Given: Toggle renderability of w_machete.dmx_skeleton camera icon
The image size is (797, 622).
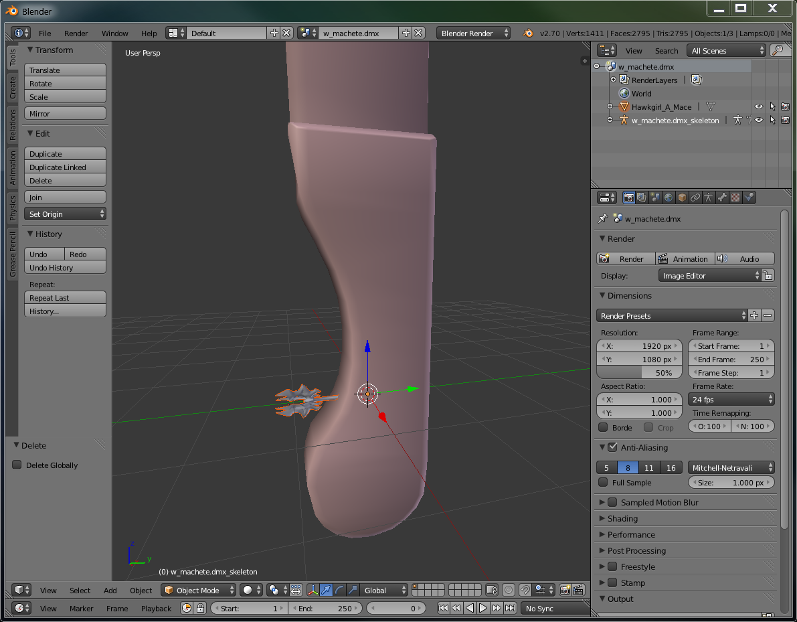Looking at the screenshot, I should [786, 120].
